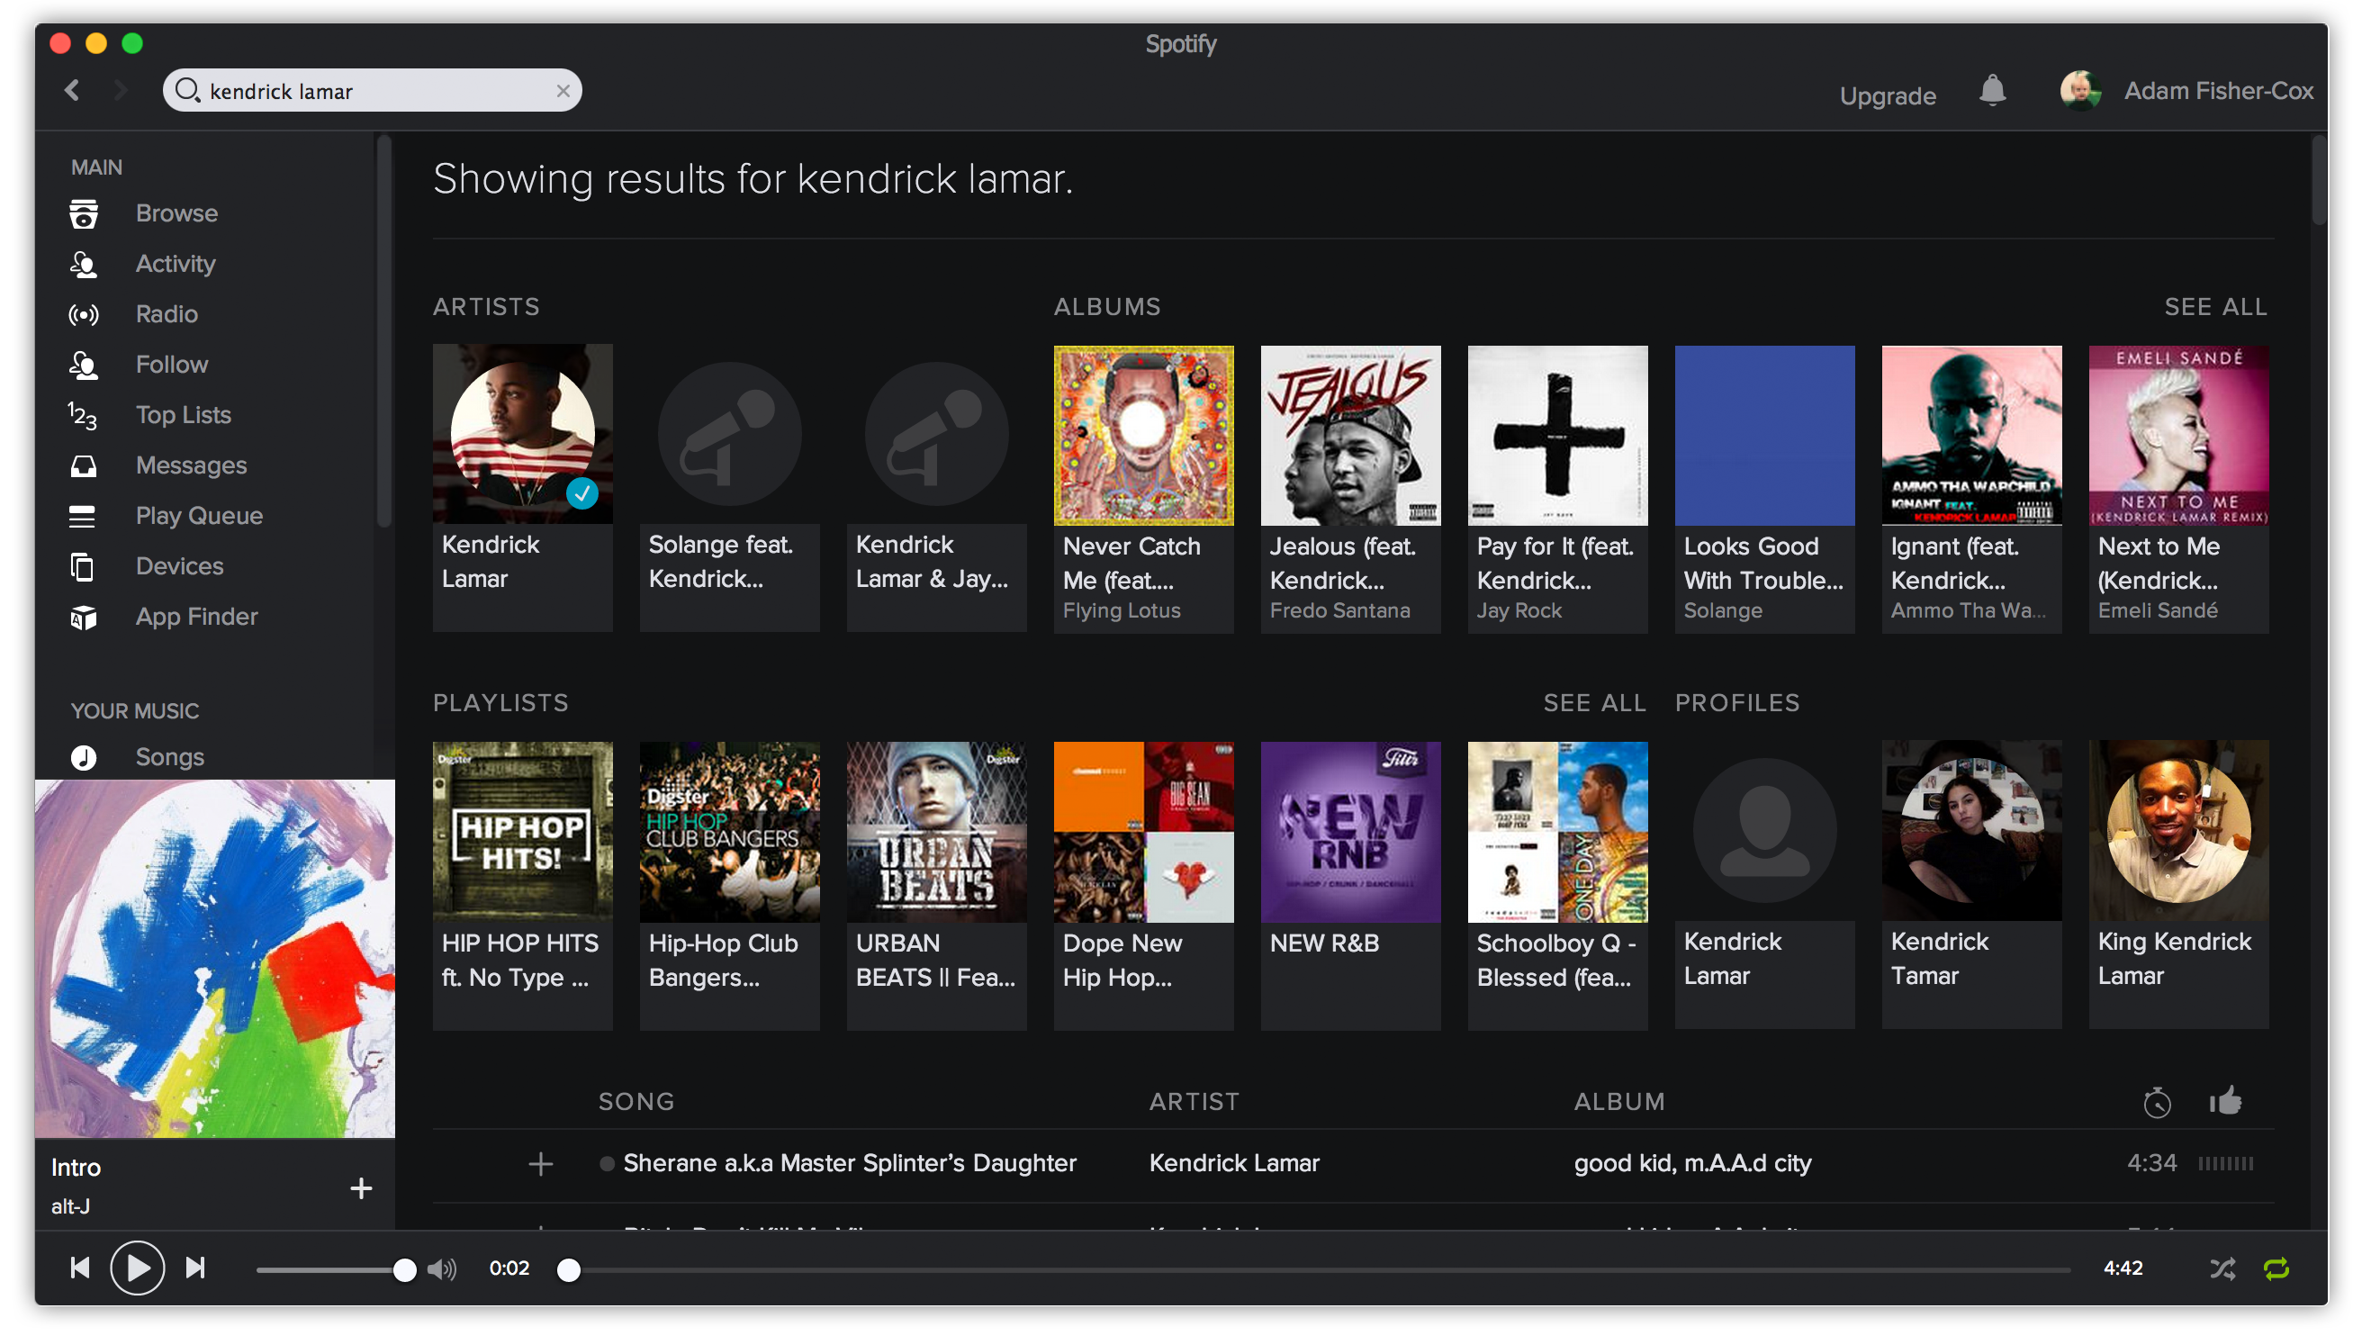Open Next to Me Emeli Sandé album

pos(2178,489)
